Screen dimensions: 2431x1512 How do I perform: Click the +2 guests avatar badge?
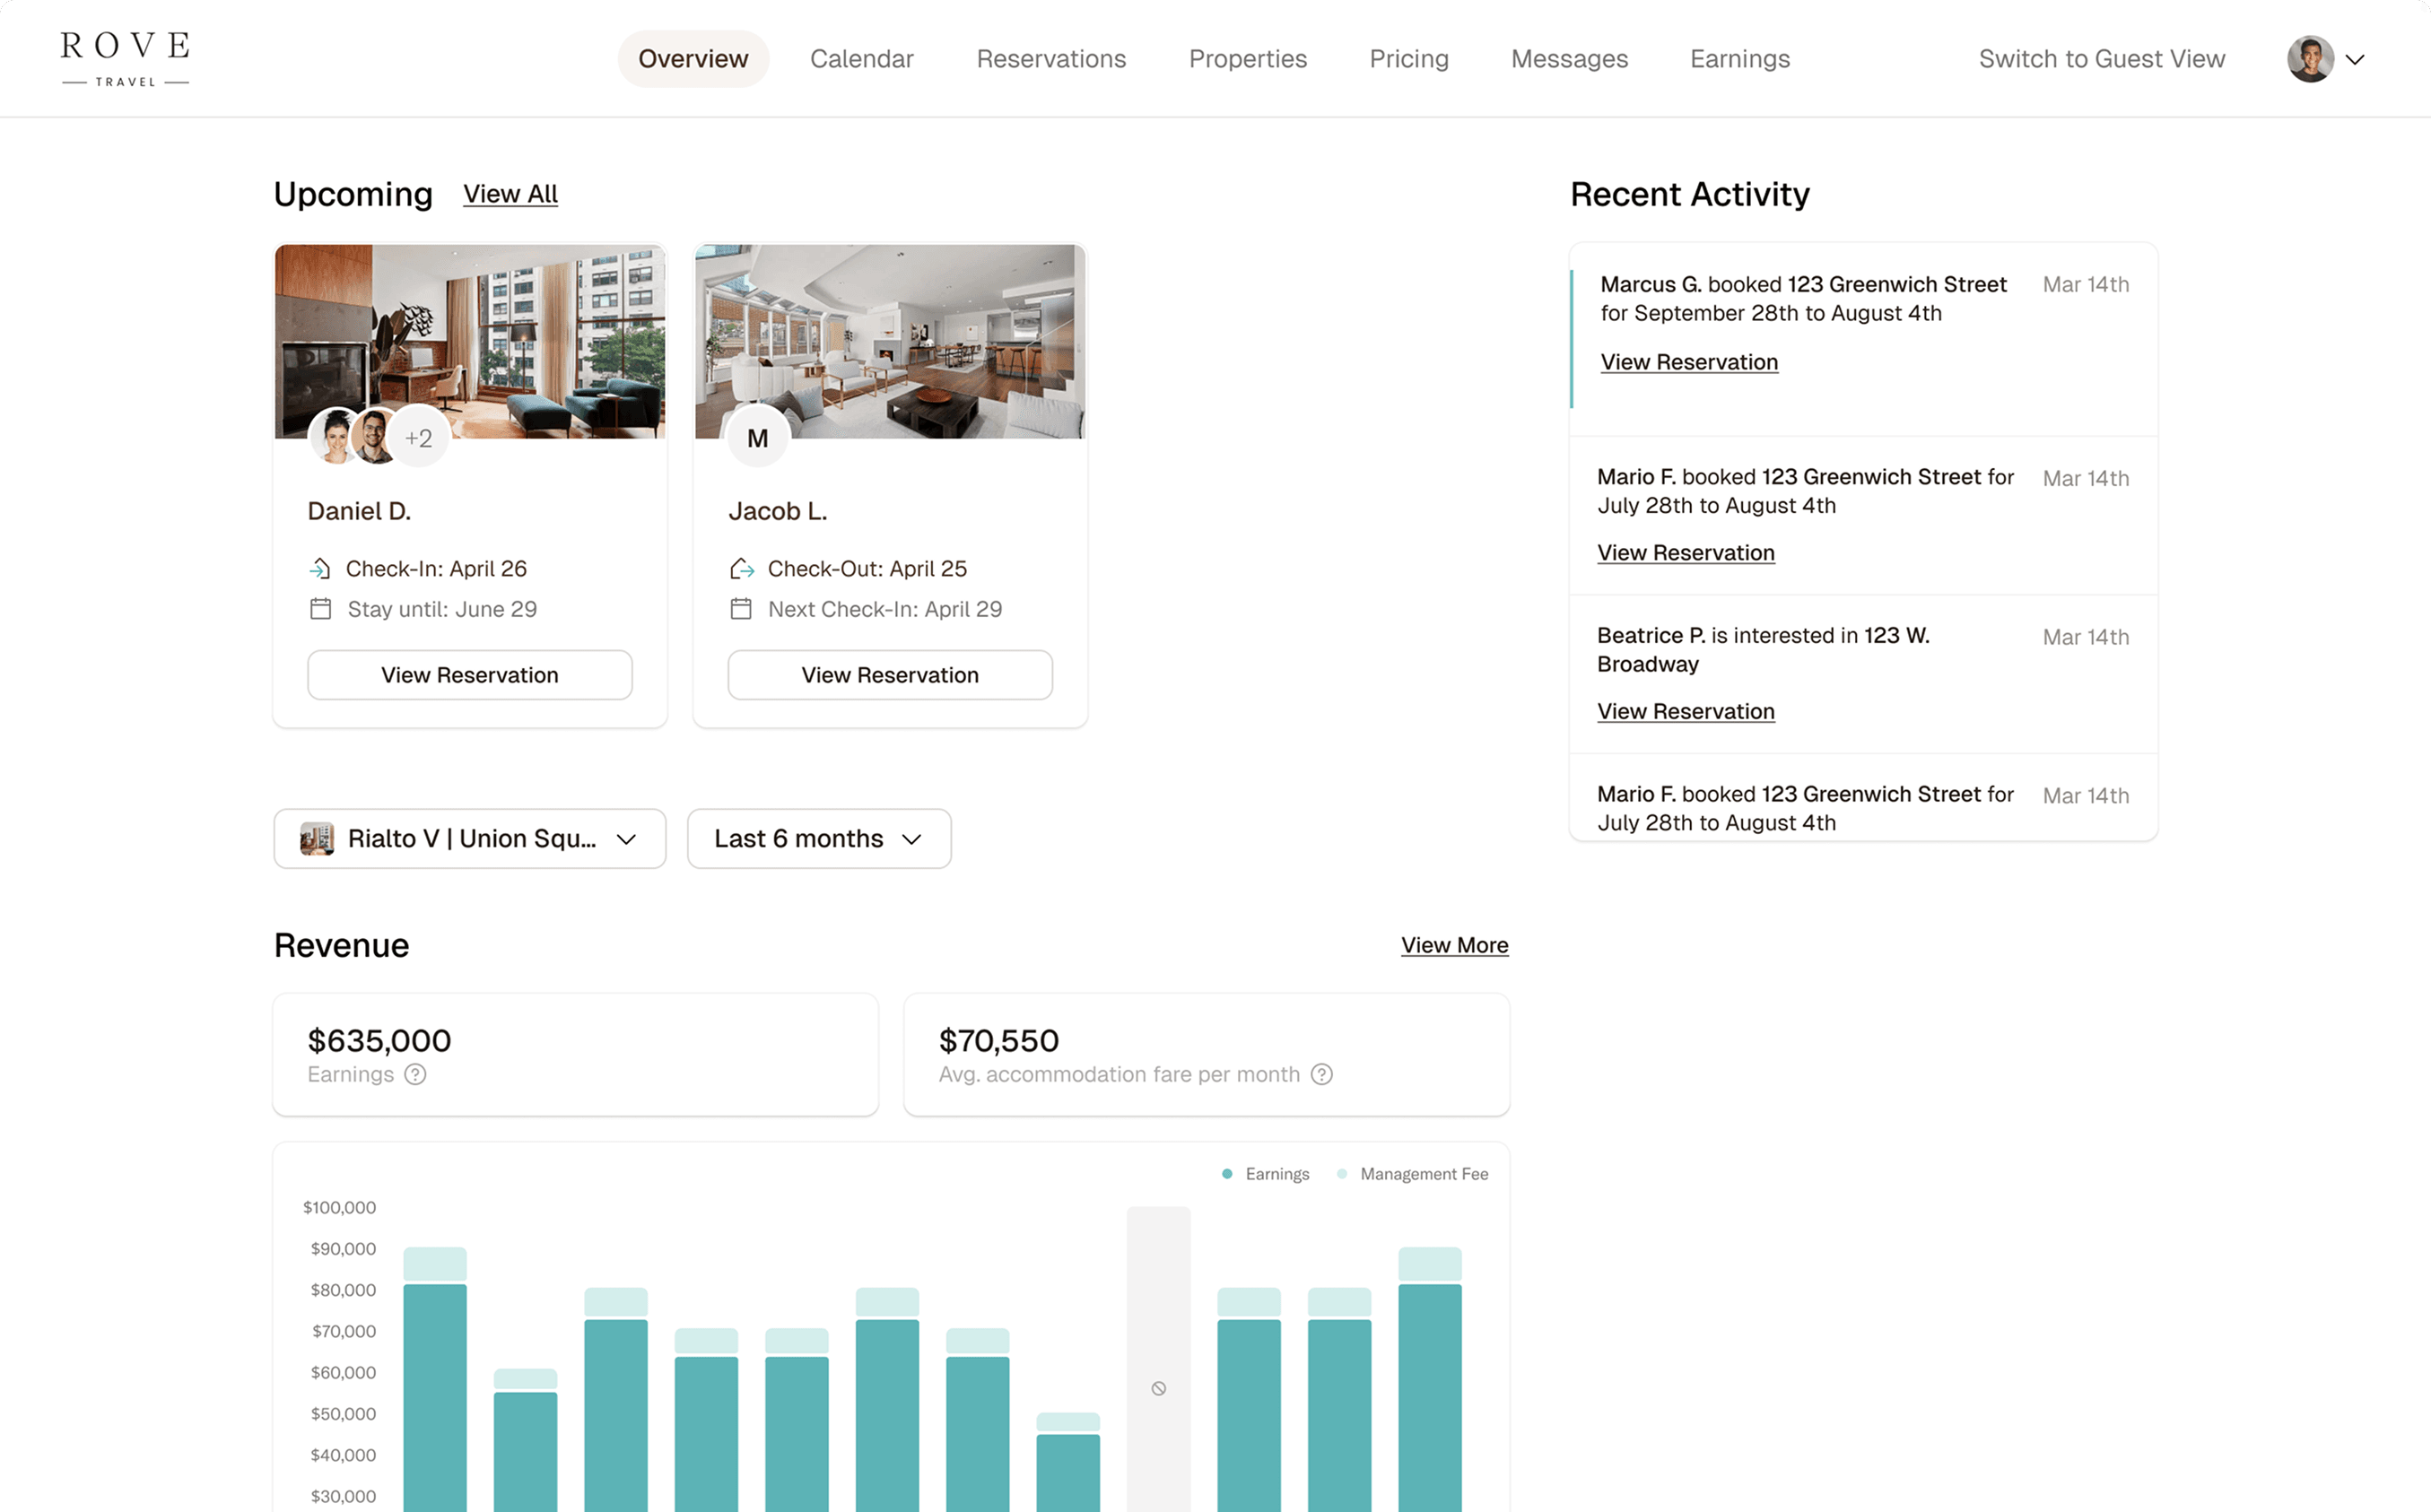click(418, 438)
